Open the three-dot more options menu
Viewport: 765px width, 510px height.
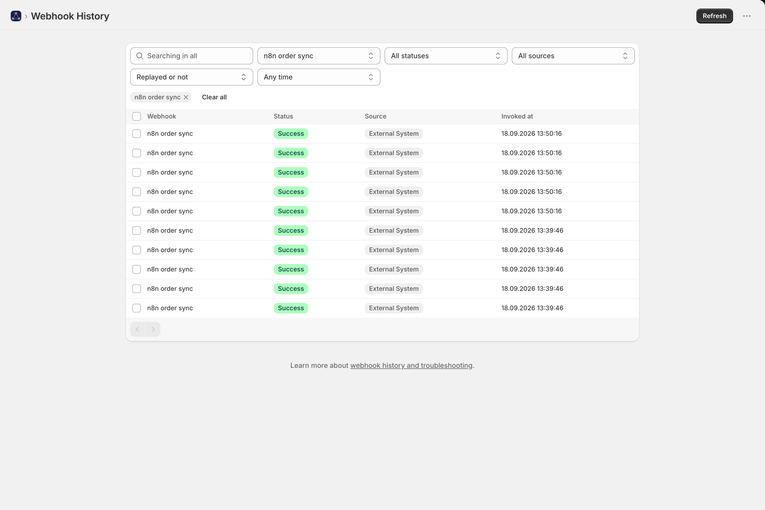tap(747, 16)
